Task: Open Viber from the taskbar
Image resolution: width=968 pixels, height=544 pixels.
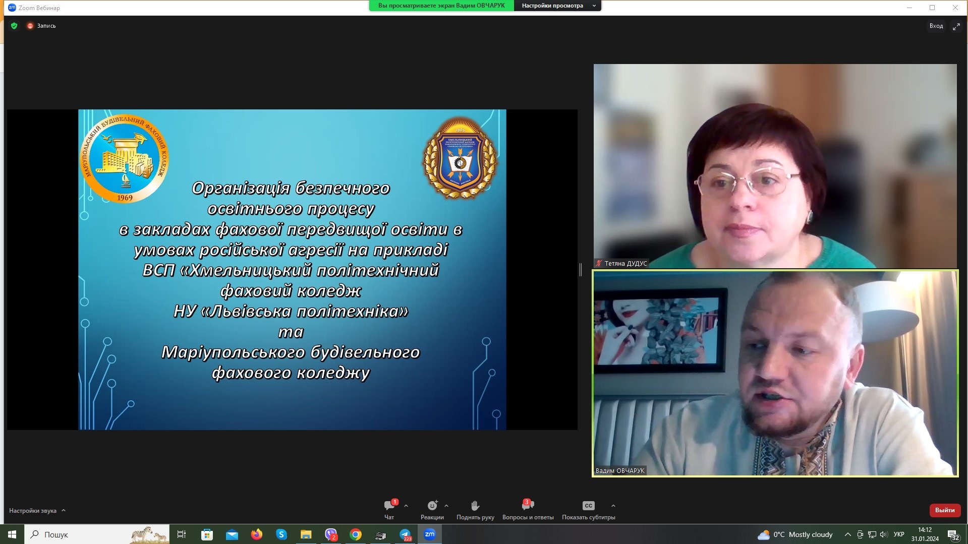Action: coord(331,534)
